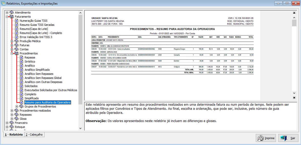This screenshot has height=145, width=301.
Task: Expand the Produção Médica node
Action: [12, 41]
